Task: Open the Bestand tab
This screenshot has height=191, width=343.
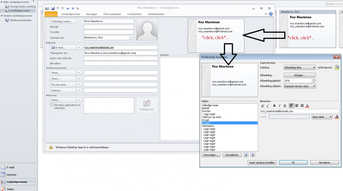Action: (x=51, y=14)
